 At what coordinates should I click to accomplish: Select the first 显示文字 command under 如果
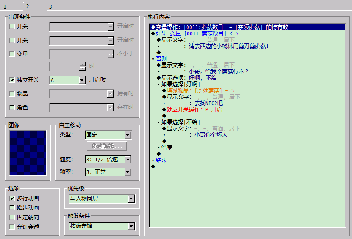pos(247,40)
